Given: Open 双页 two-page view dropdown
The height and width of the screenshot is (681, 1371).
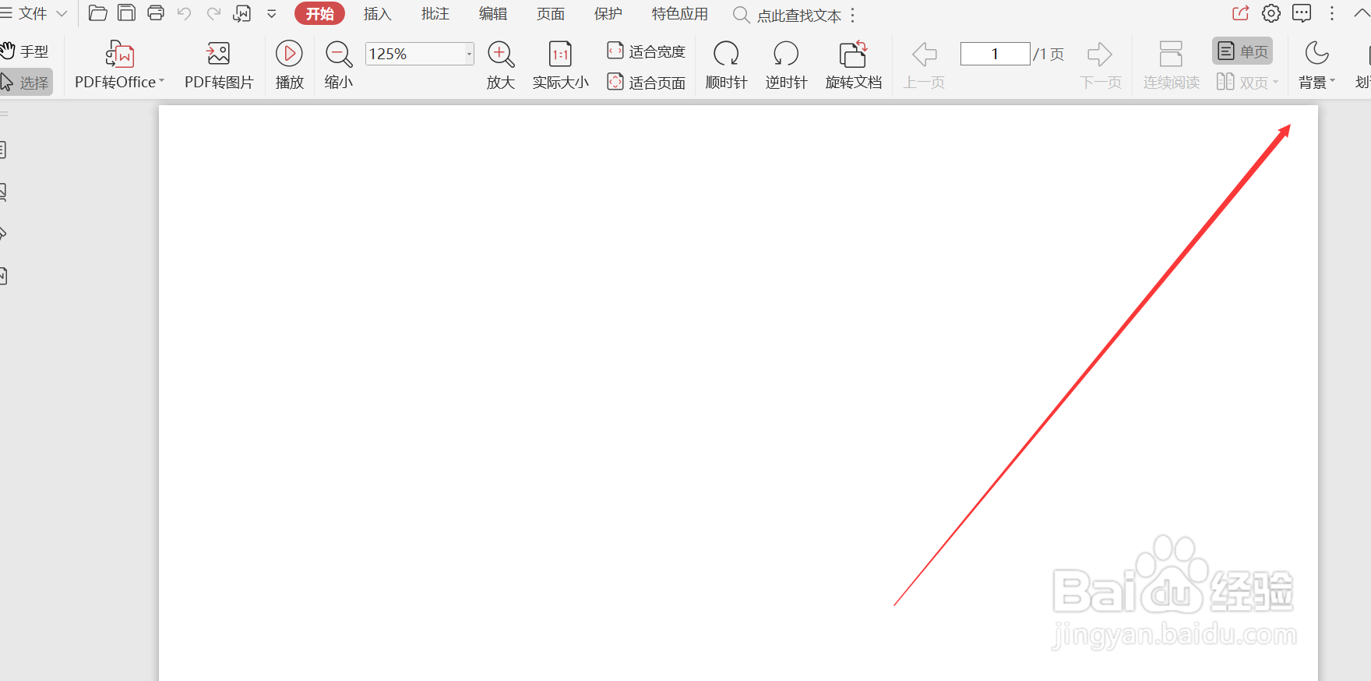Looking at the screenshot, I should 1247,82.
